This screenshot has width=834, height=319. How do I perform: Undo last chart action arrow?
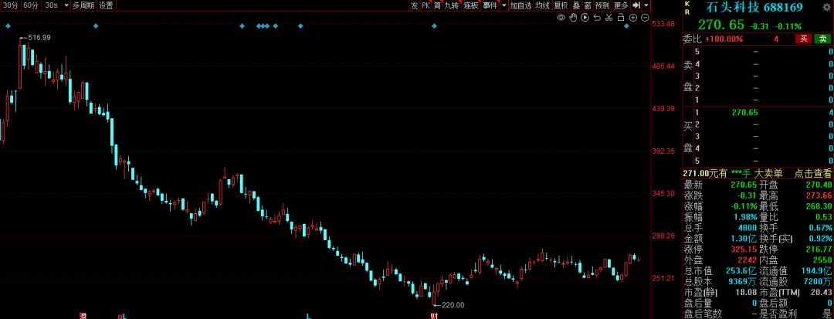click(x=597, y=18)
